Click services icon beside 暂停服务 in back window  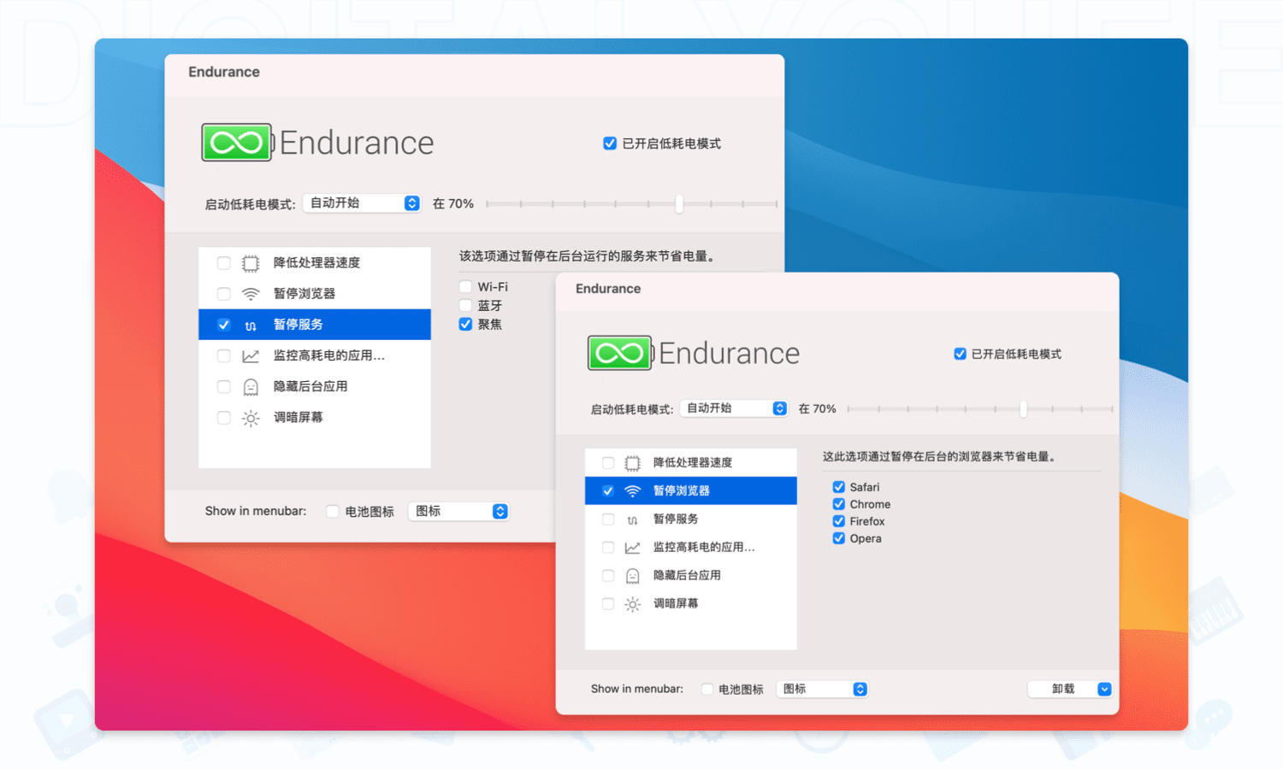pos(251,326)
